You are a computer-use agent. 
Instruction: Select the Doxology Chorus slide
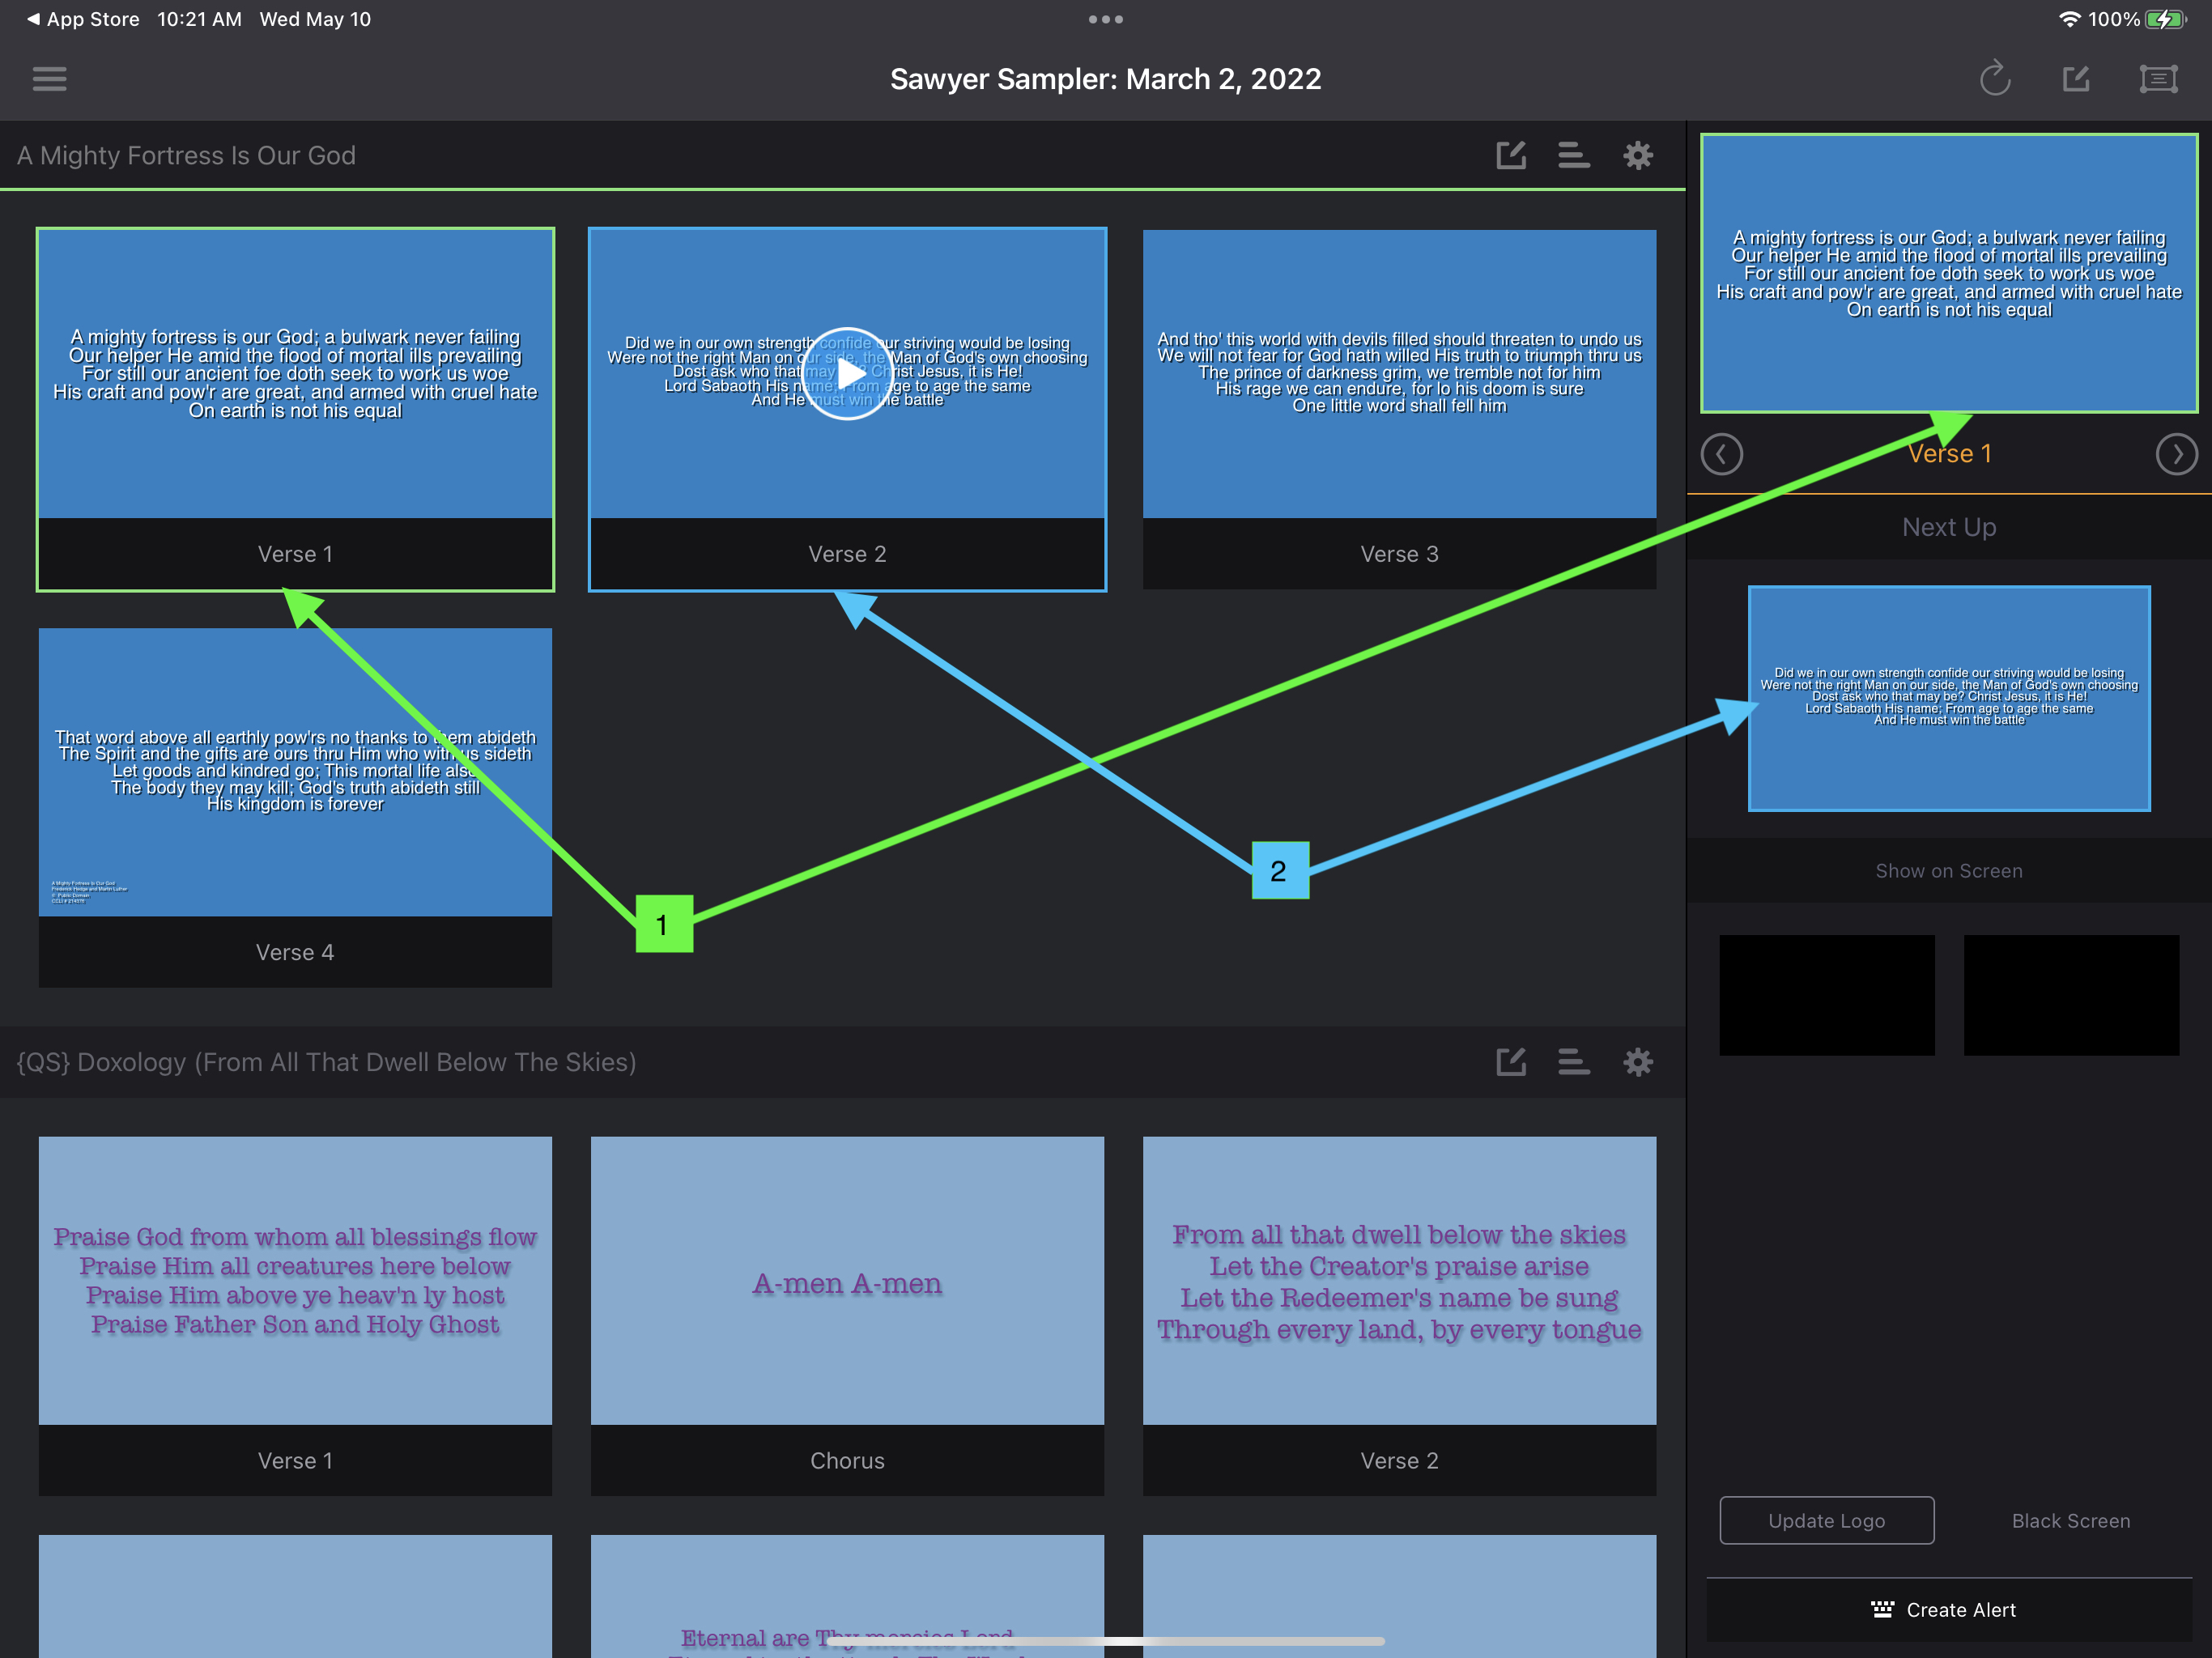click(x=847, y=1315)
